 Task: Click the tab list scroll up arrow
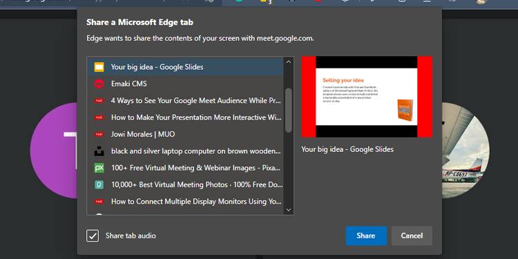pos(289,61)
